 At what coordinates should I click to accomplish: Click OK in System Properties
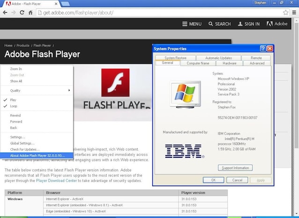click(x=213, y=180)
